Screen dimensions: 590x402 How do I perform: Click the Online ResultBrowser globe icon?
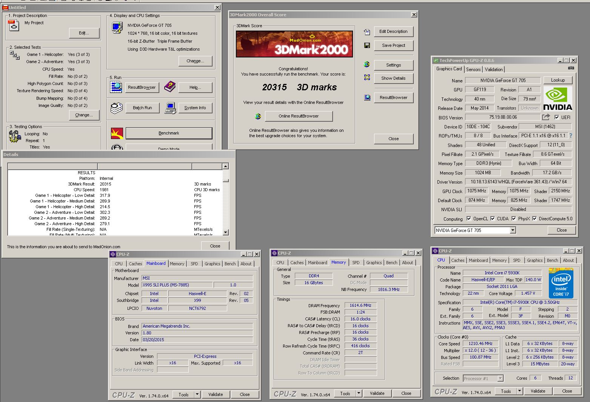258,116
